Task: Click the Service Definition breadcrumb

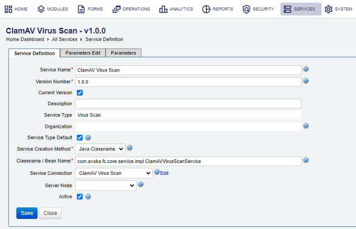Action: pos(104,39)
